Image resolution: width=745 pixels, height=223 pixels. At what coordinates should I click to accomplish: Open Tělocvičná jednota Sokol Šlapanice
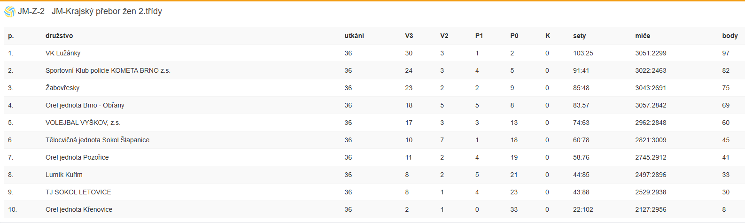pyautogui.click(x=97, y=140)
